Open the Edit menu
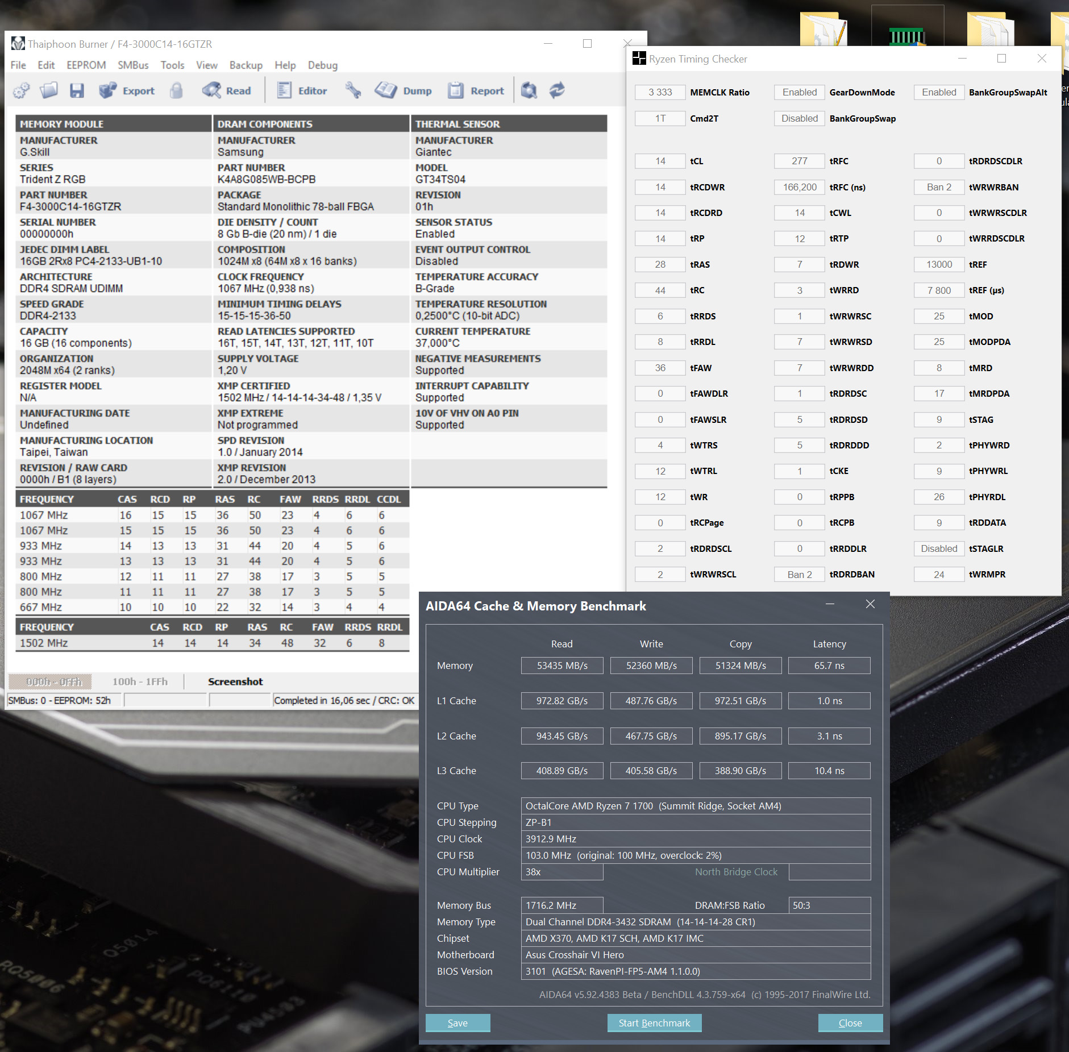Image resolution: width=1069 pixels, height=1052 pixels. point(46,65)
